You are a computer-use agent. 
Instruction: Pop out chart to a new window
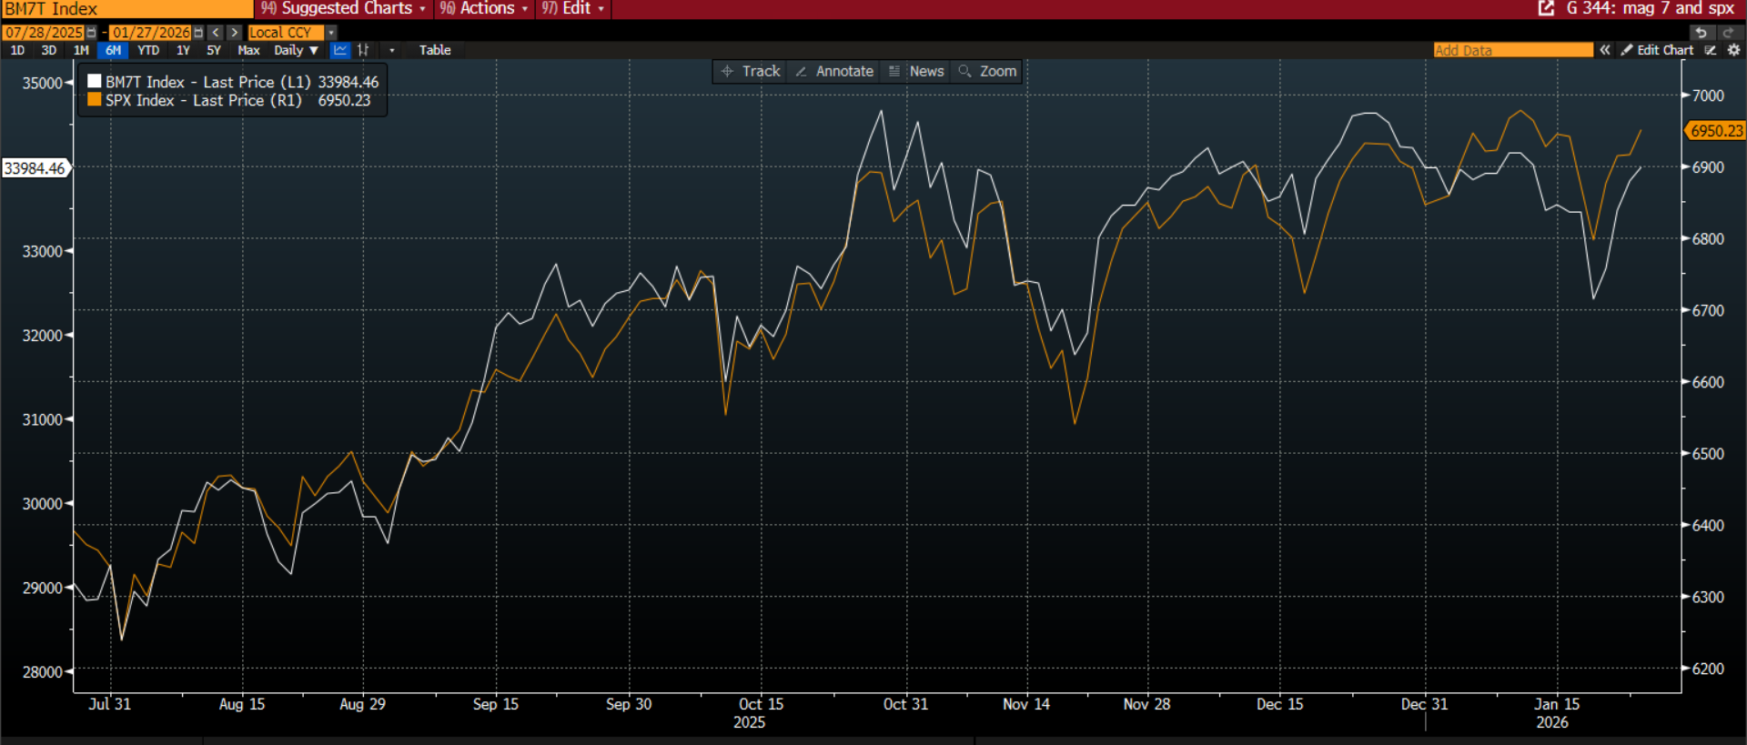pyautogui.click(x=1546, y=8)
